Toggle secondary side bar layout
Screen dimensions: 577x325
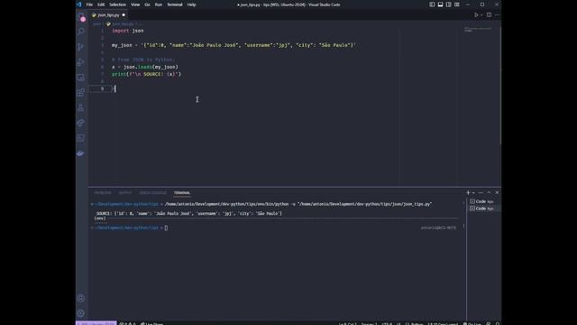449,5
